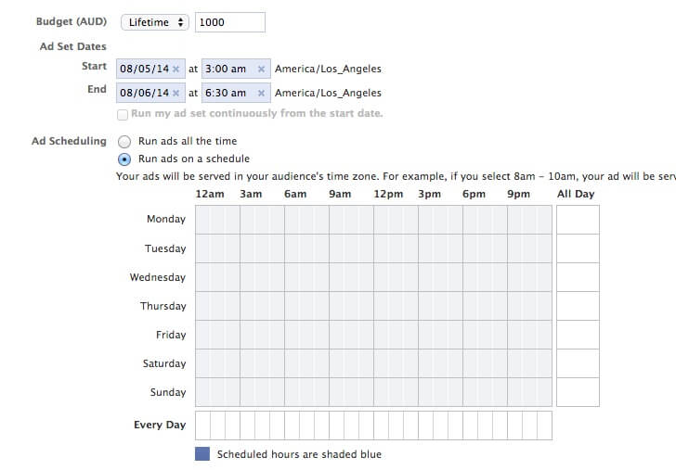Click the start time field 3:00 am
Viewport: 676px width, 470px height.
click(x=227, y=70)
